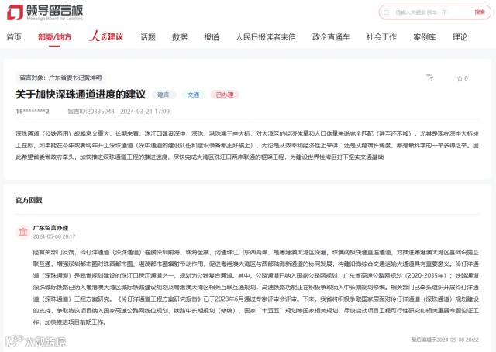Click the 广东留言办理 institution avatar icon
Image resolution: width=496 pixels, height=352 pixels.
click(23, 232)
